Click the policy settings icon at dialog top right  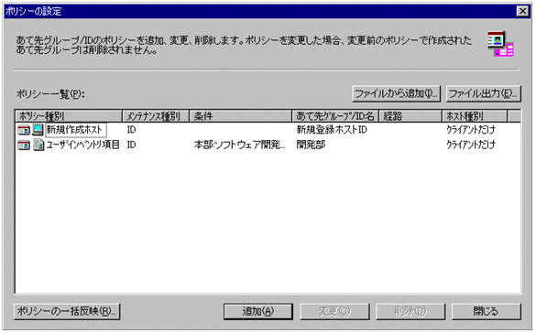tap(500, 44)
